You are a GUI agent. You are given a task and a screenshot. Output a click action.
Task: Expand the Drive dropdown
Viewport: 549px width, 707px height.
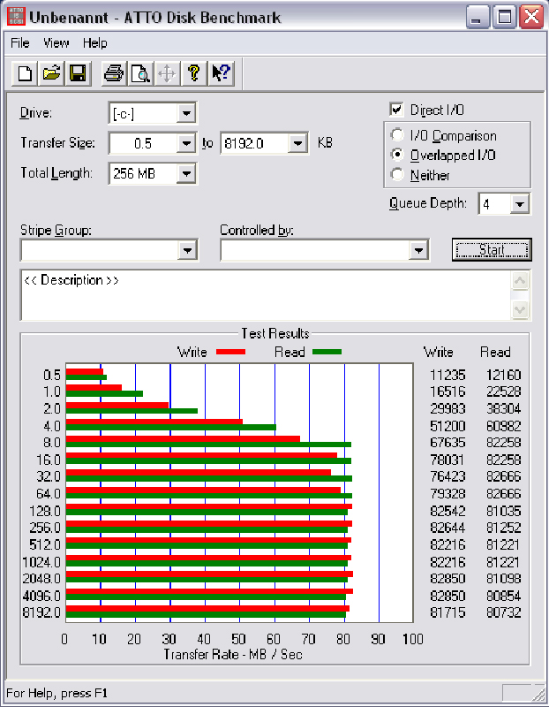(186, 113)
